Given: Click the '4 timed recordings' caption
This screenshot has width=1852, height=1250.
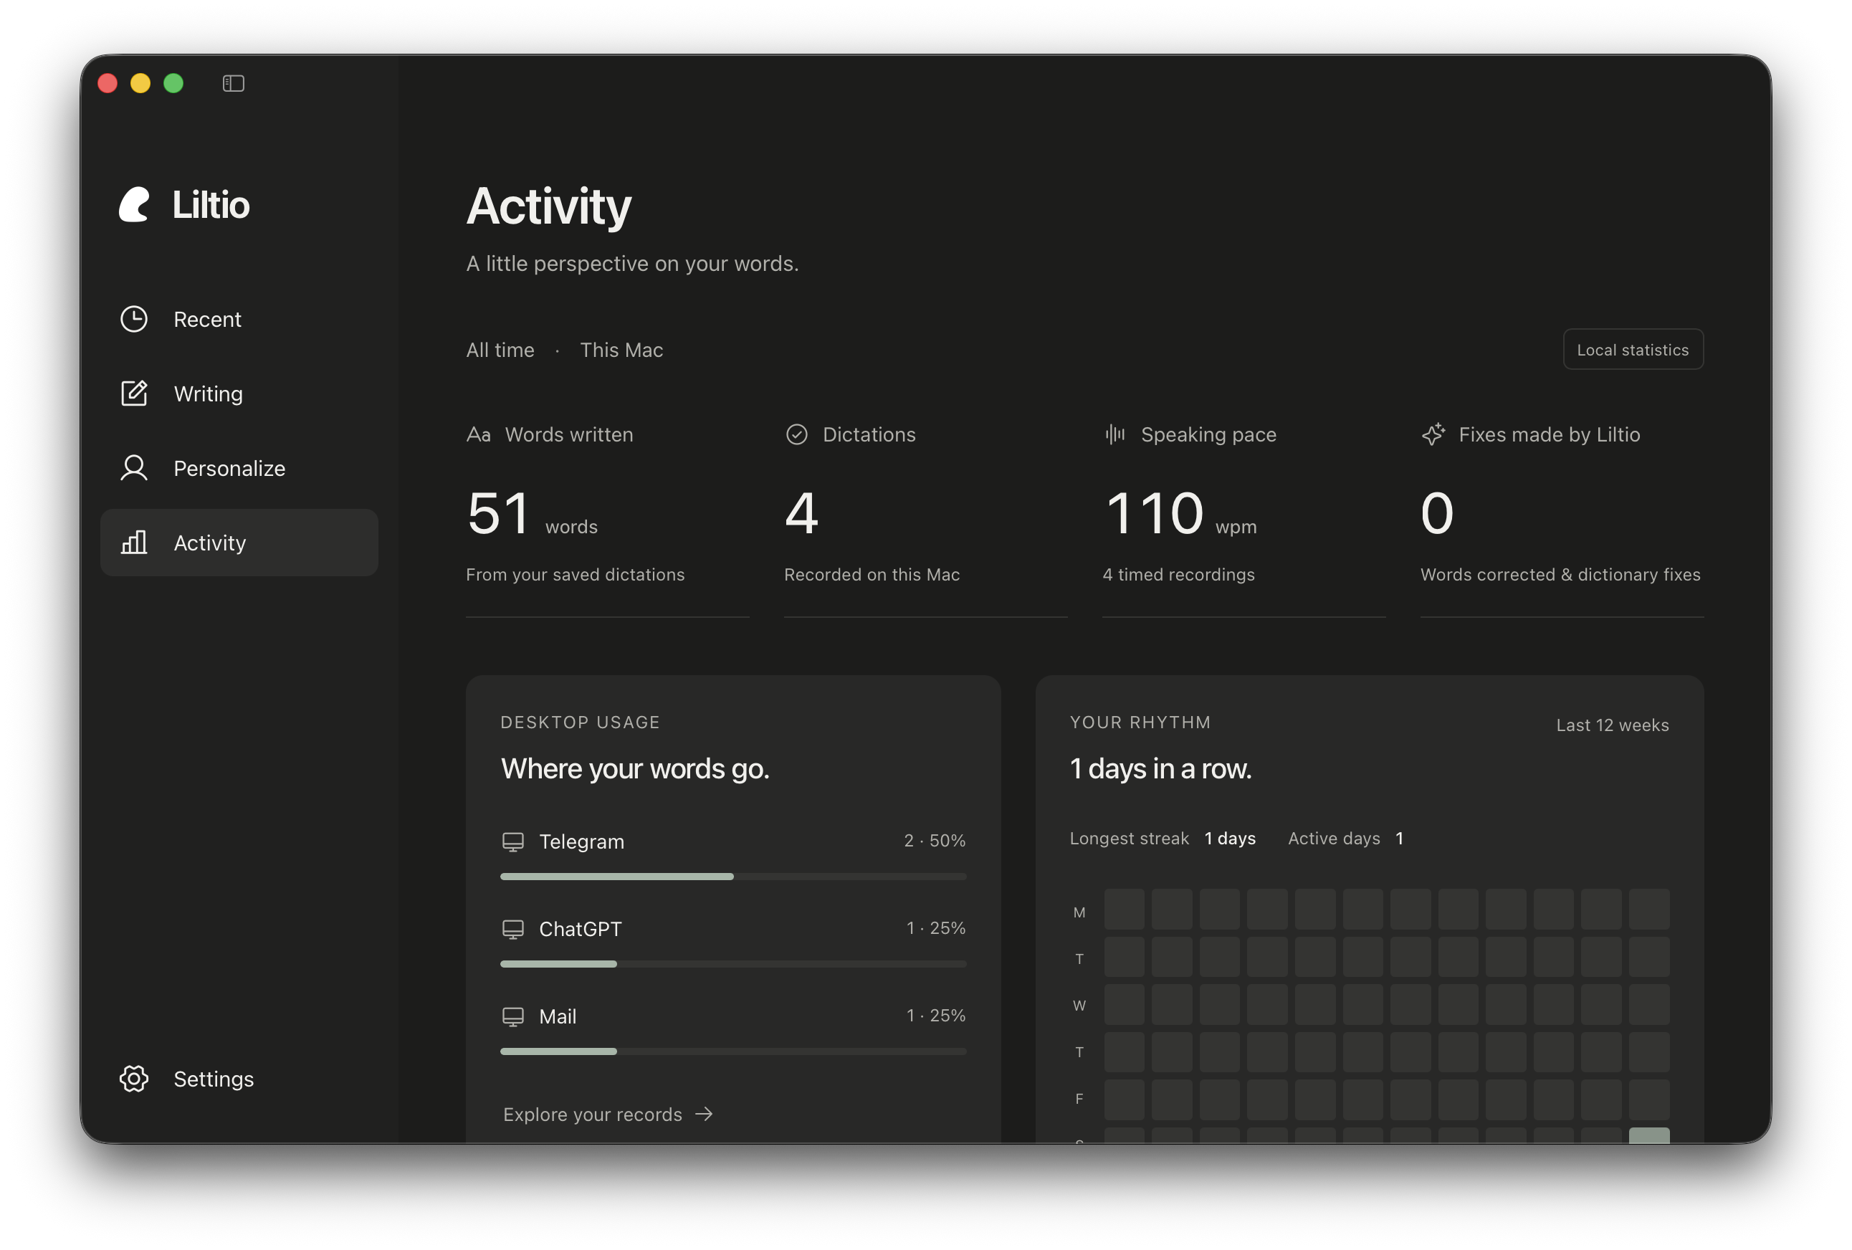Looking at the screenshot, I should click(x=1178, y=574).
